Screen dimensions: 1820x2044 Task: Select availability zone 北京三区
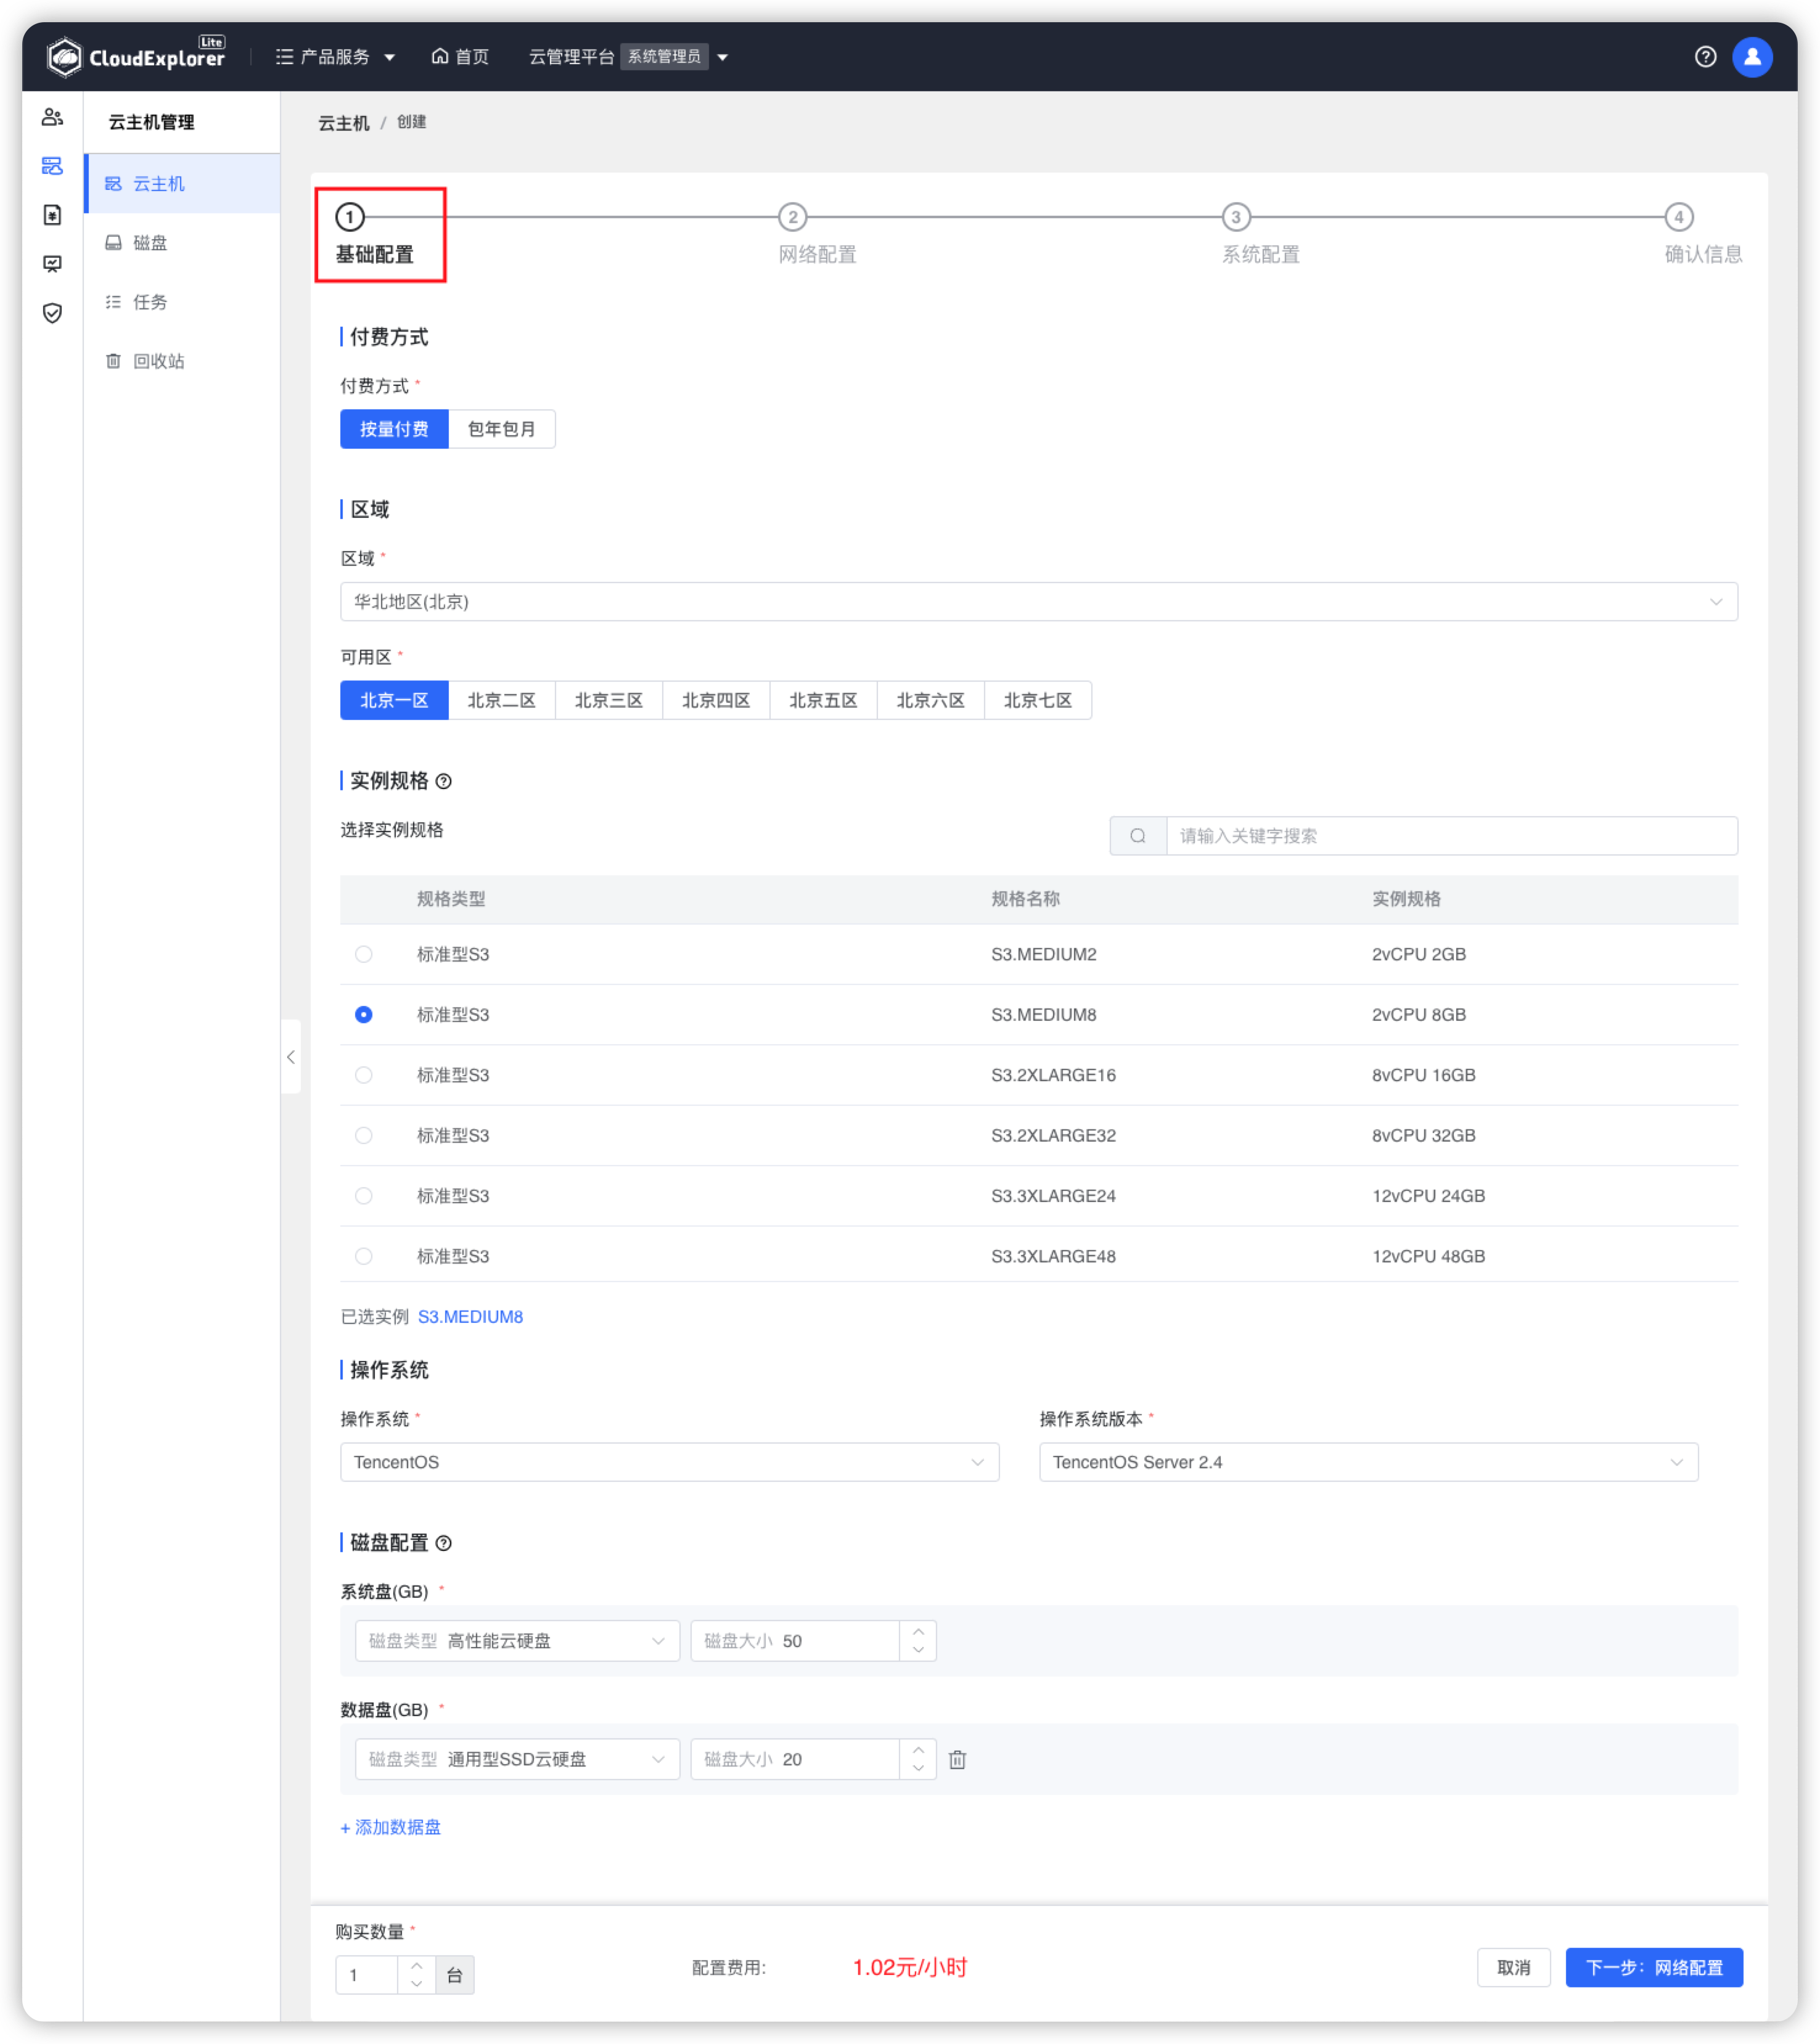[608, 700]
